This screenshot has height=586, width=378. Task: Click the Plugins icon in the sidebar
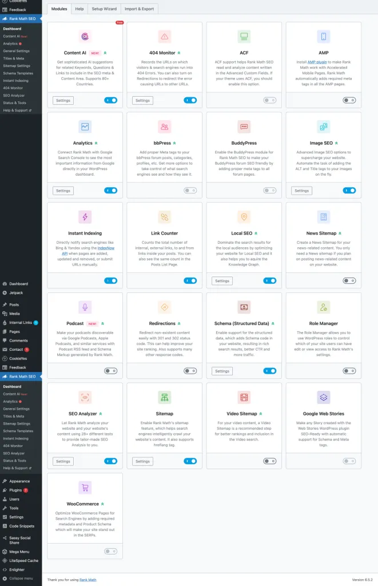coord(5,490)
